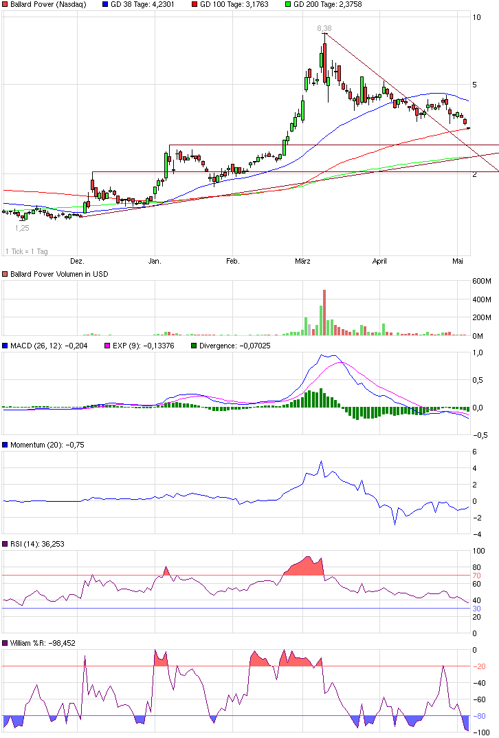Click the blue Momentum (20) legend swatch
This screenshot has height=738, width=499.
[5, 445]
